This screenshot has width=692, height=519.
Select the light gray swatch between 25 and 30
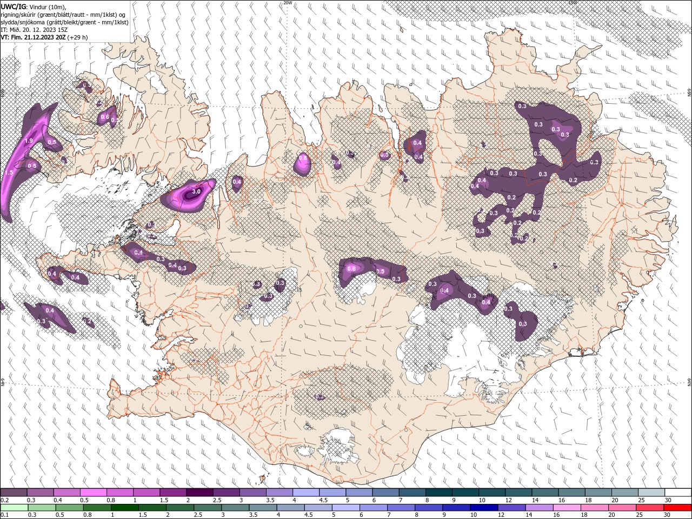(x=651, y=493)
